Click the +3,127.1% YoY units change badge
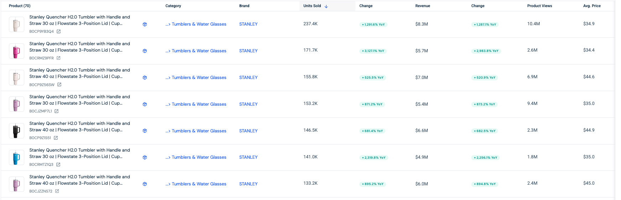The image size is (621, 200). [x=373, y=51]
